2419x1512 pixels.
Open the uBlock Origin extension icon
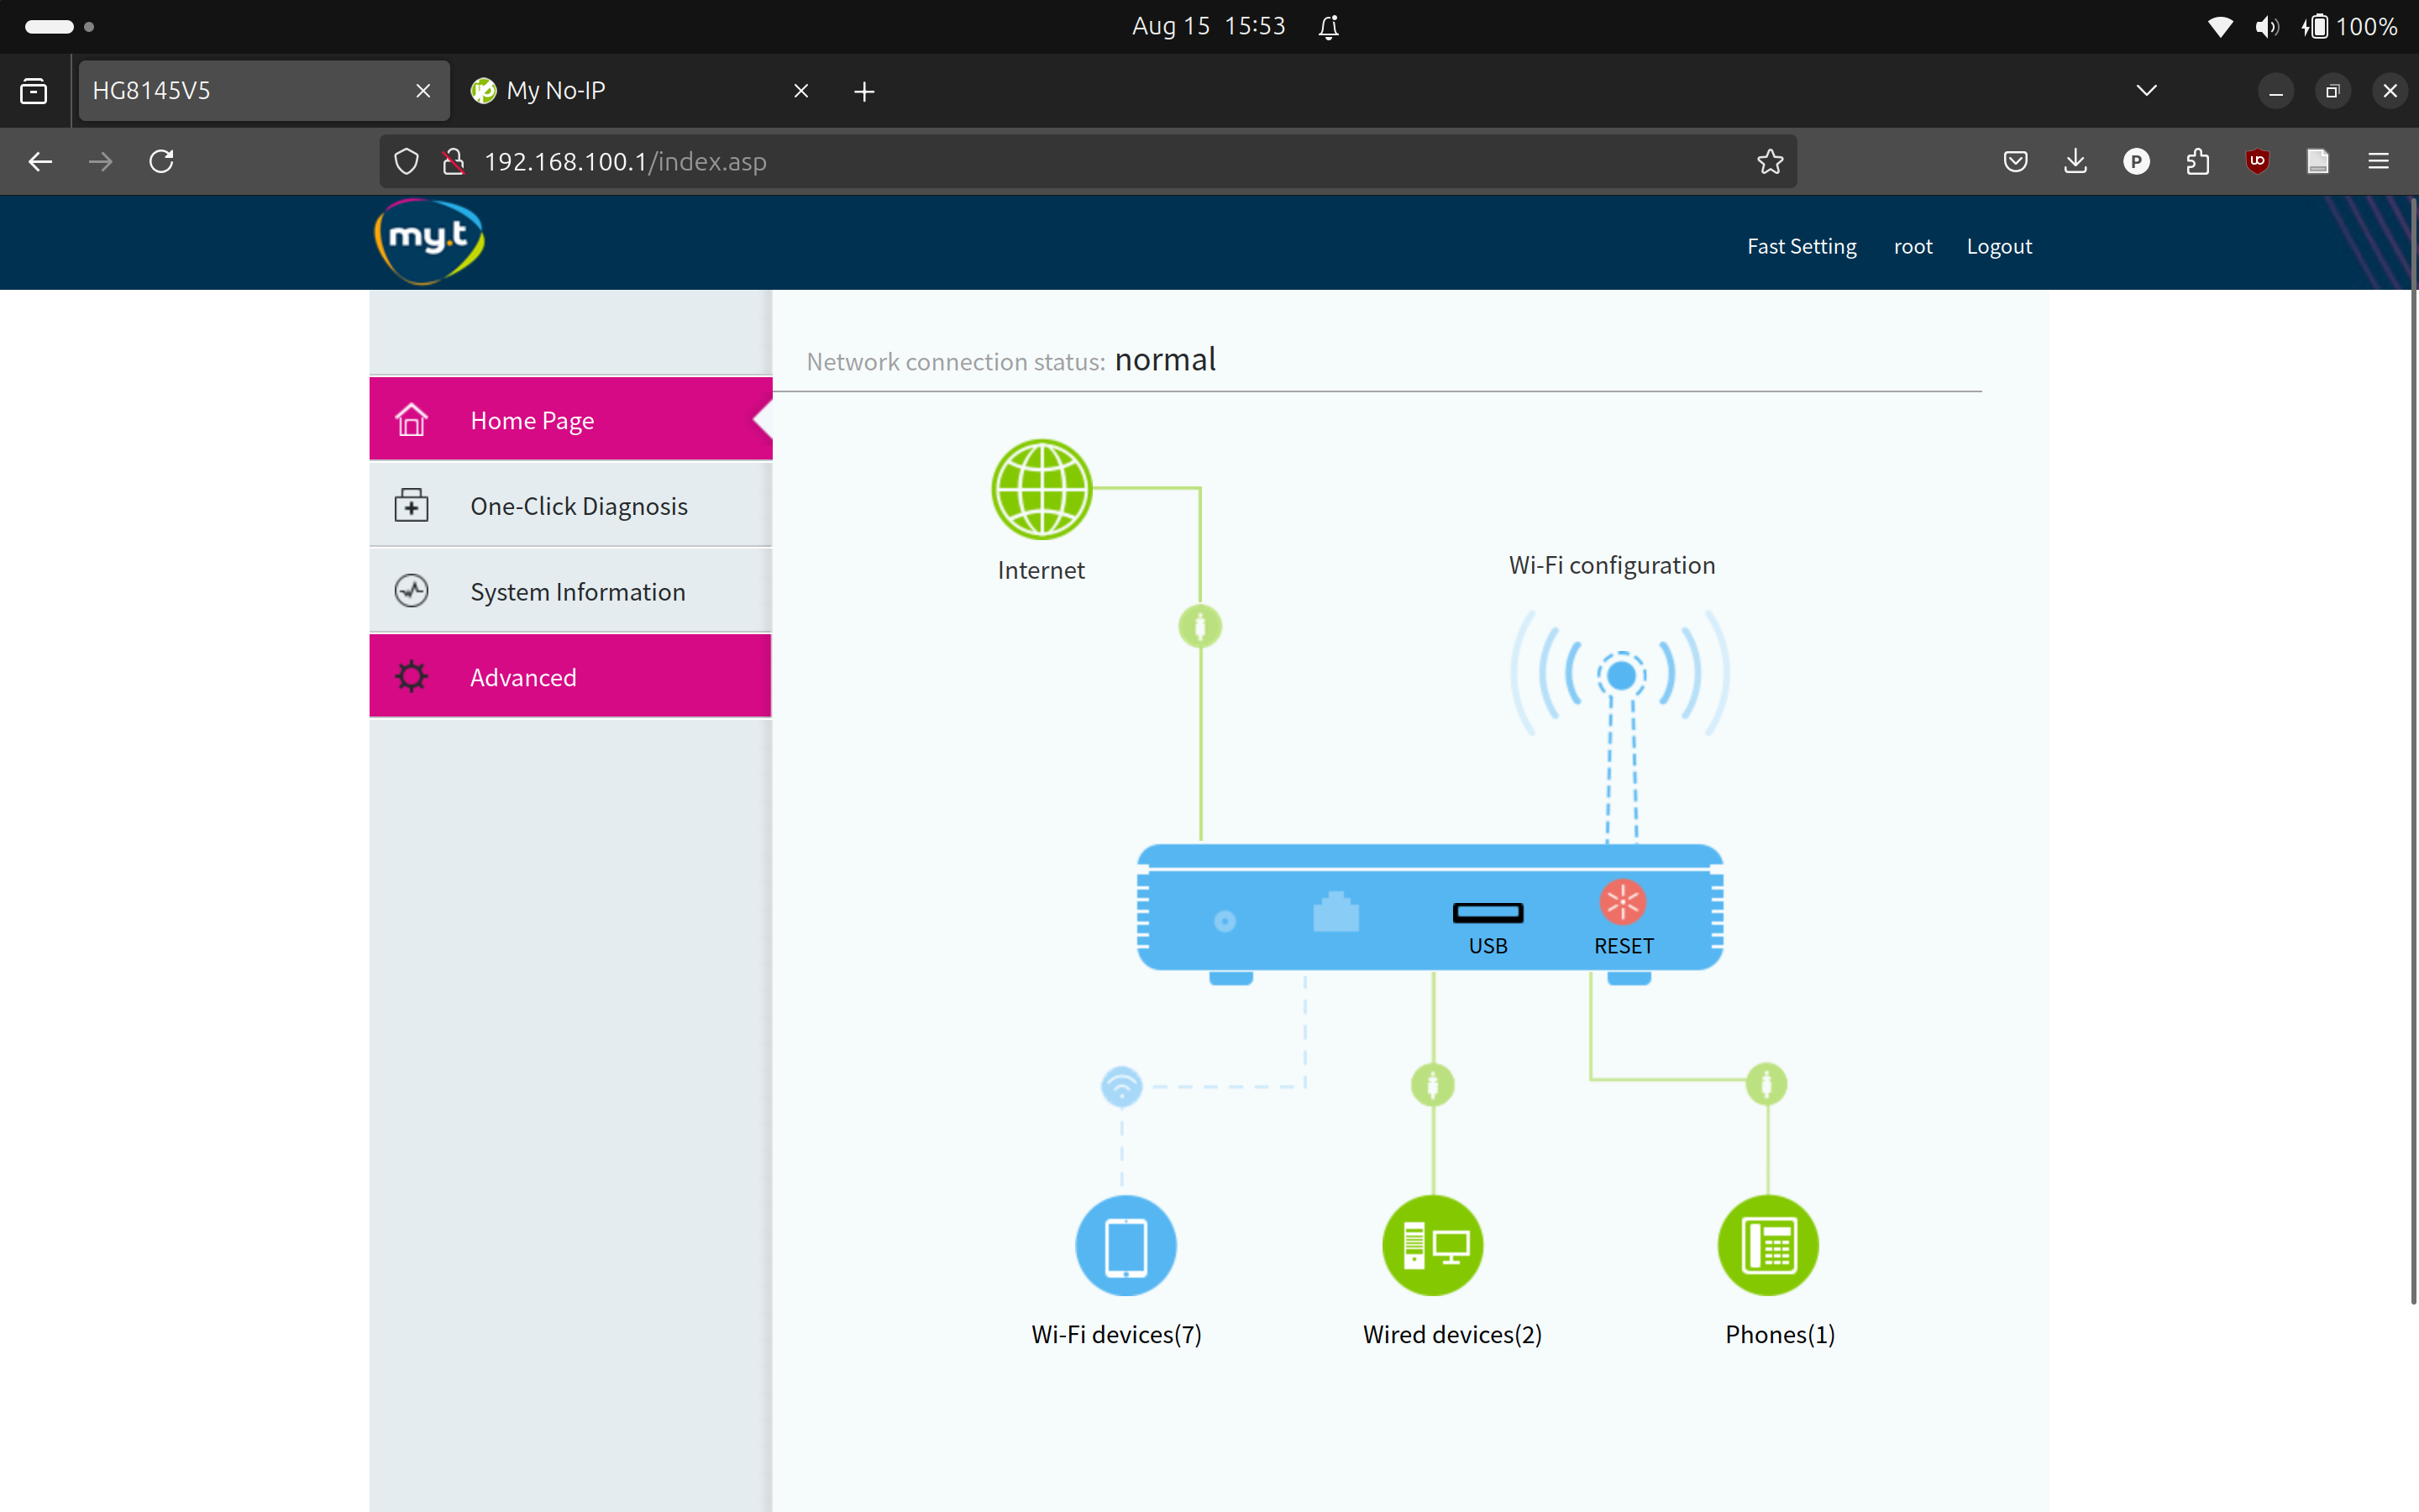pyautogui.click(x=2258, y=161)
